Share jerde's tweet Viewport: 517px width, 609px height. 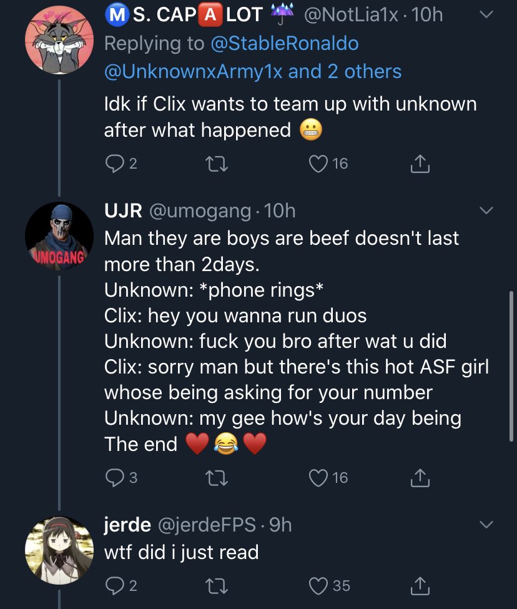[x=420, y=585]
